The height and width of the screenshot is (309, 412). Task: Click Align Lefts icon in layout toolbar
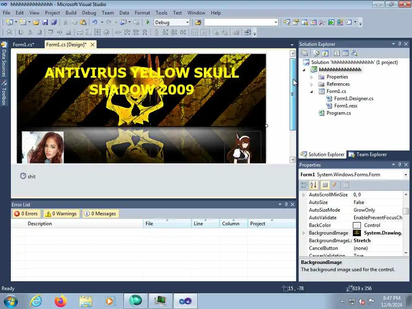pyautogui.click(x=21, y=32)
